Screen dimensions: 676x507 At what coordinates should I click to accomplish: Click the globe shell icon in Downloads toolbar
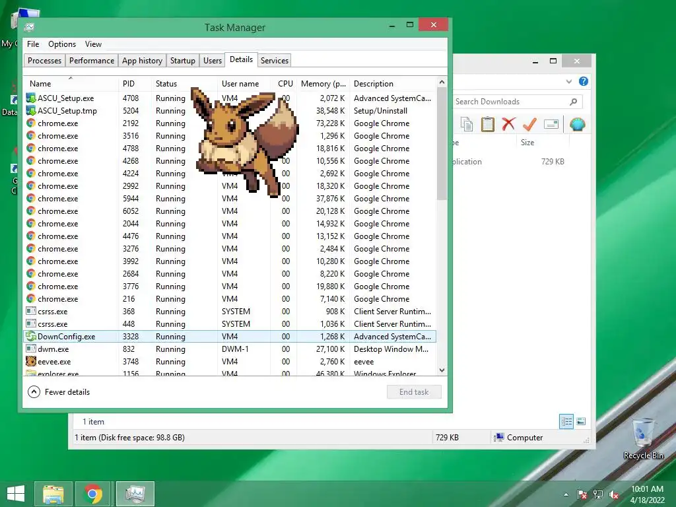pyautogui.click(x=577, y=124)
